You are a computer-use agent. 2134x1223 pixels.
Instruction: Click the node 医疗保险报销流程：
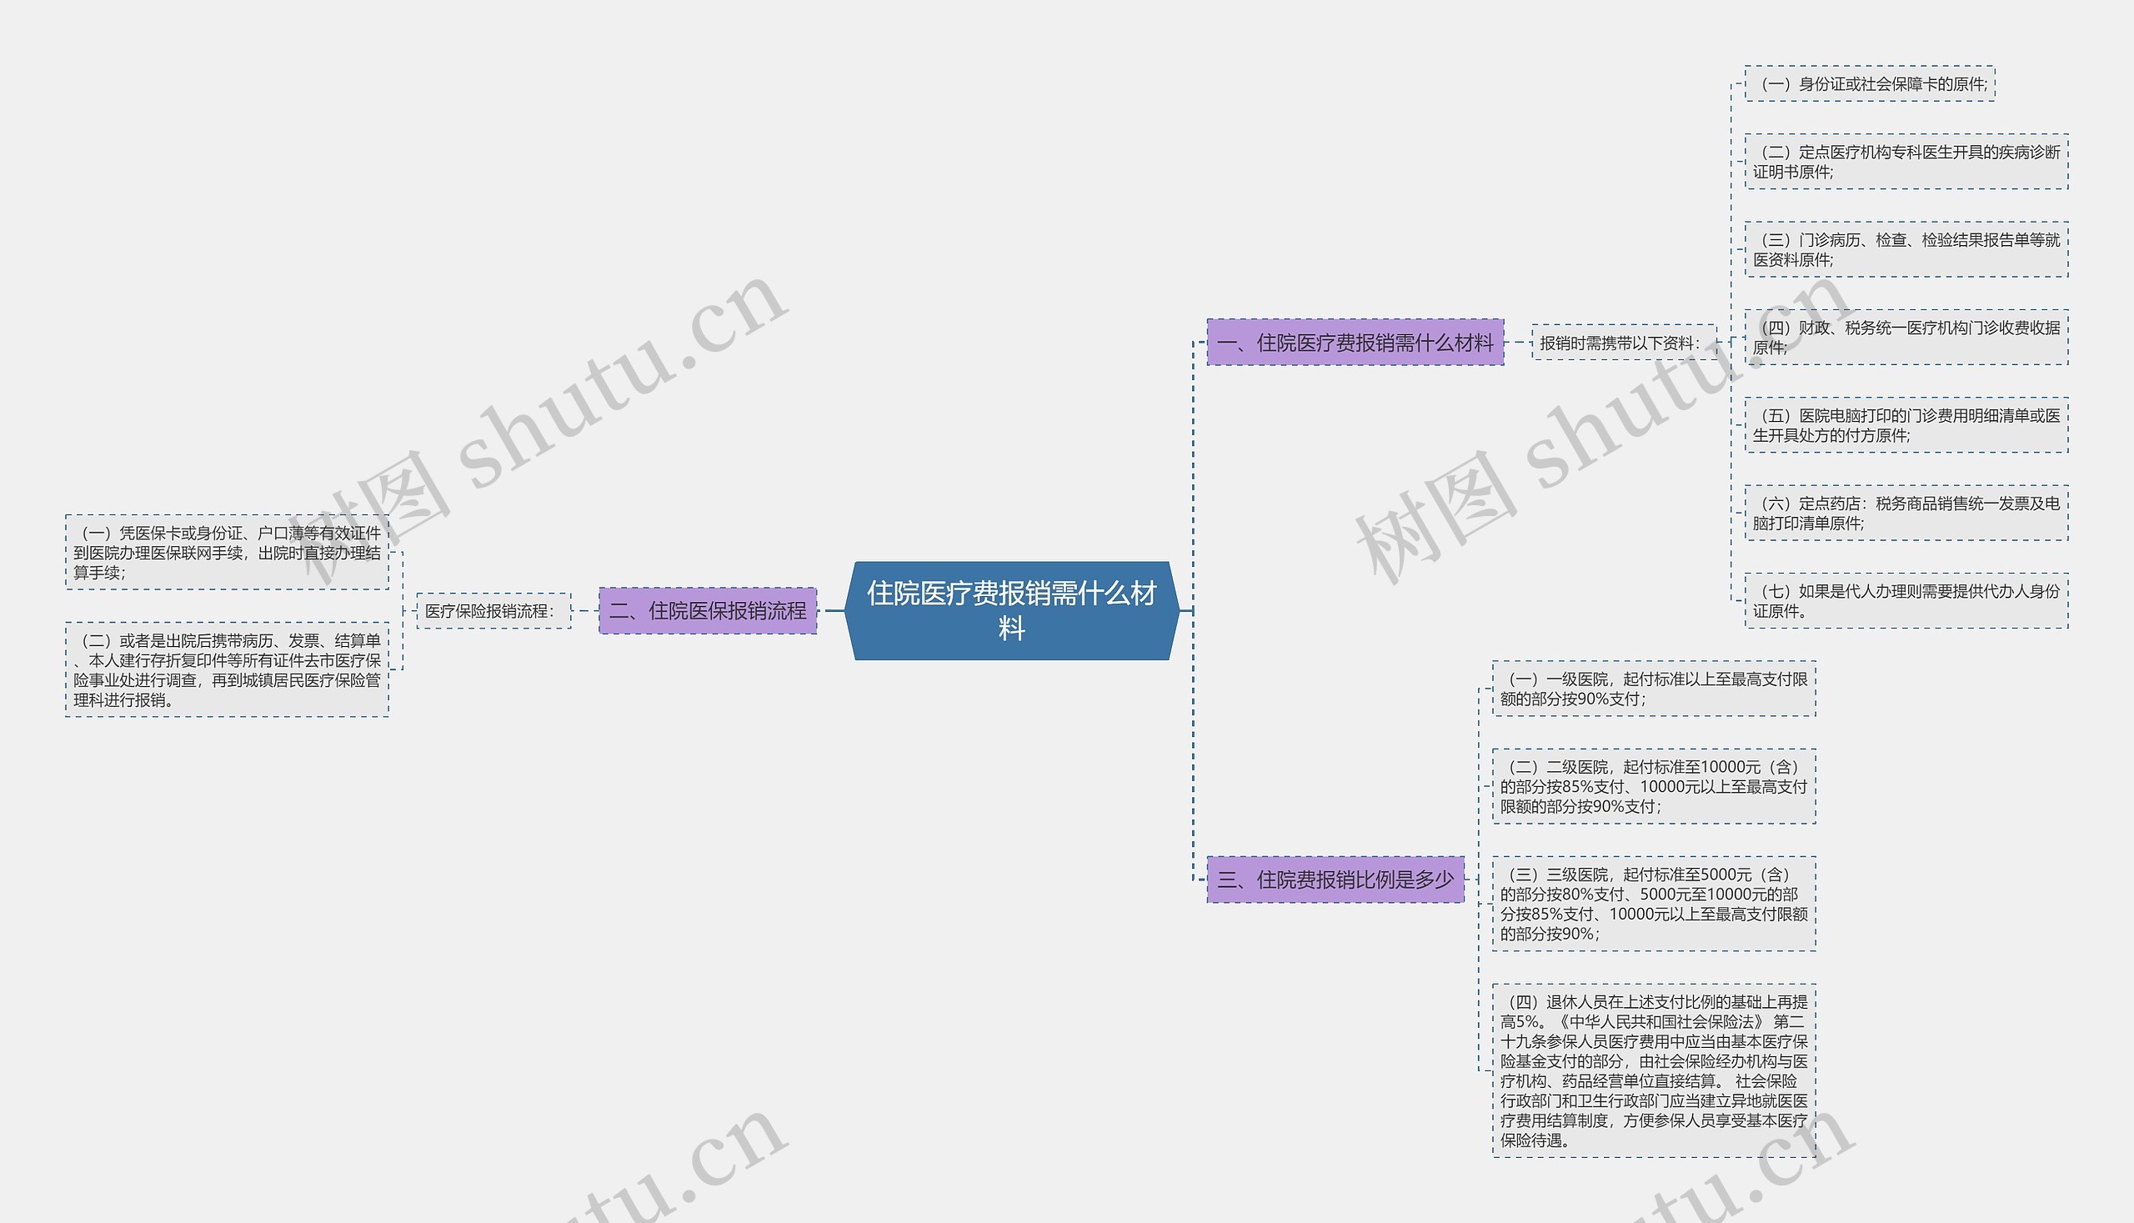click(493, 610)
